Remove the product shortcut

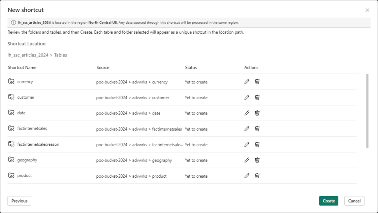tap(257, 176)
